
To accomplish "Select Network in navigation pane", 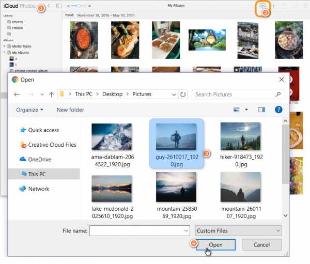I will [x=34, y=189].
